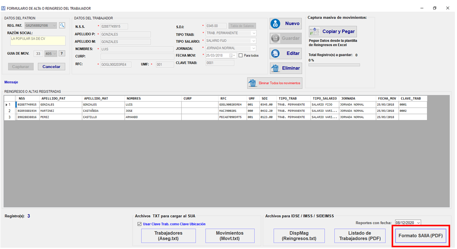The width and height of the screenshot is (457, 249).
Task: Click the S.D.I. input field
Action: click(216, 26)
